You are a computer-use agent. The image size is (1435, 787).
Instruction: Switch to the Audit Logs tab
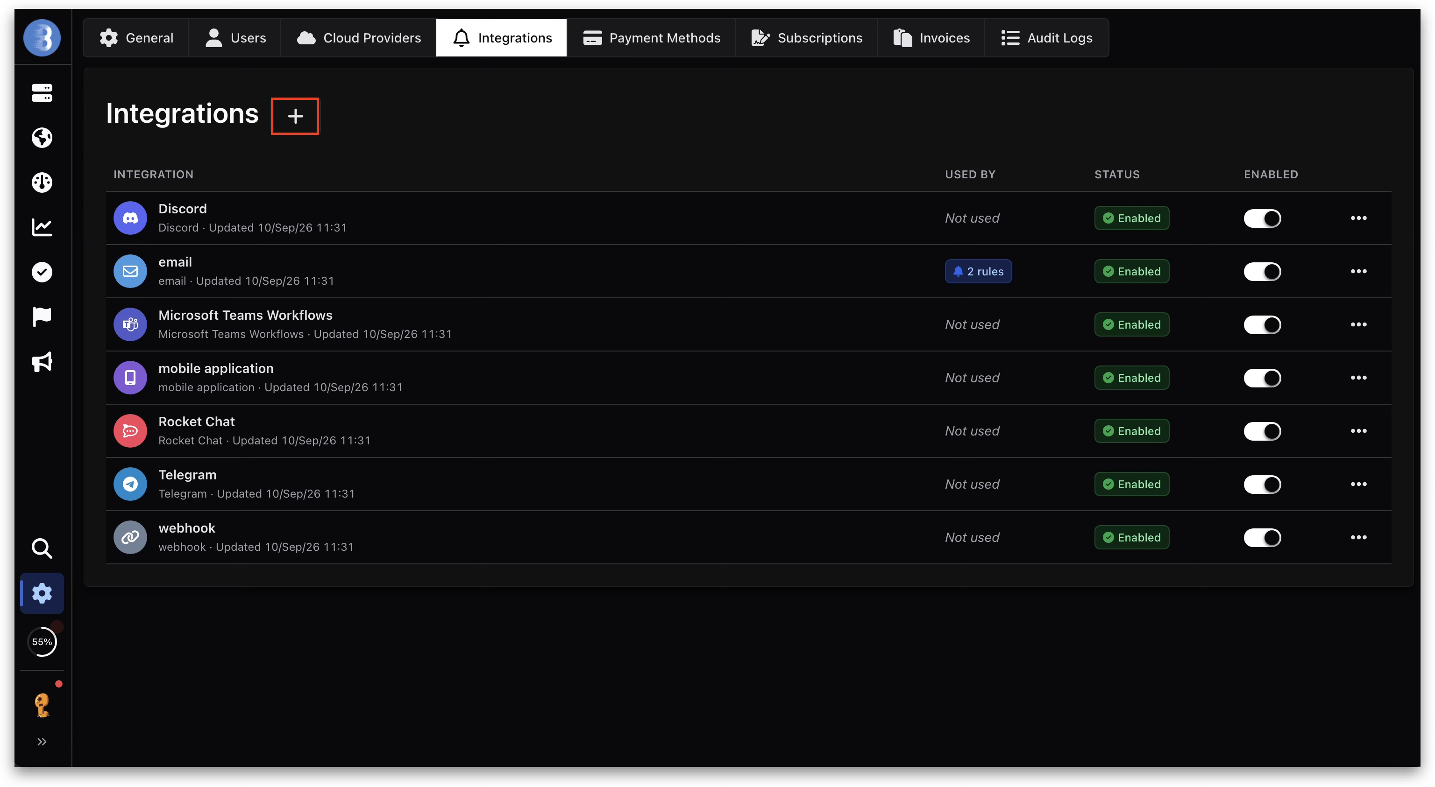pyautogui.click(x=1046, y=38)
